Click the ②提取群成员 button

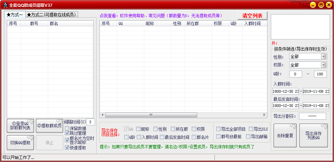(x=50, y=126)
